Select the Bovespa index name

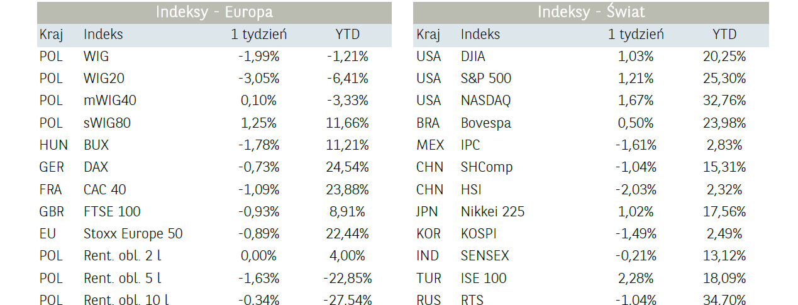pyautogui.click(x=485, y=123)
